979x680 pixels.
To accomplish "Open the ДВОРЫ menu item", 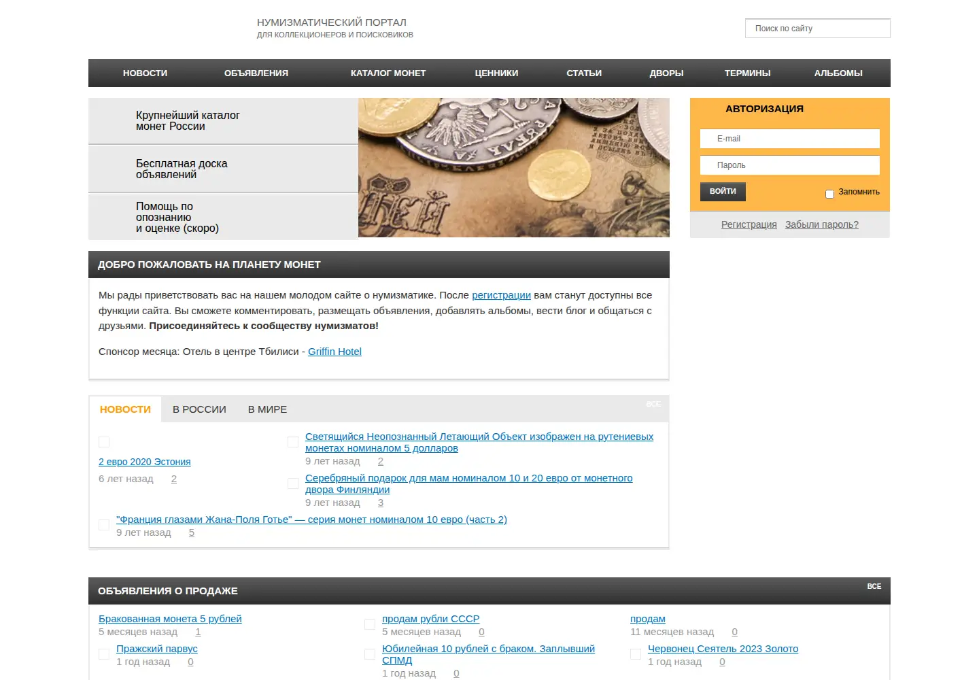I will coord(666,73).
